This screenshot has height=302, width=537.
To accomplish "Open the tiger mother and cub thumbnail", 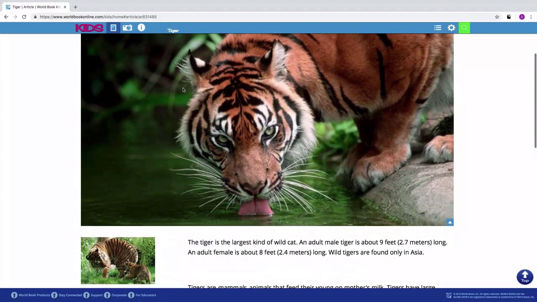I will 118,260.
